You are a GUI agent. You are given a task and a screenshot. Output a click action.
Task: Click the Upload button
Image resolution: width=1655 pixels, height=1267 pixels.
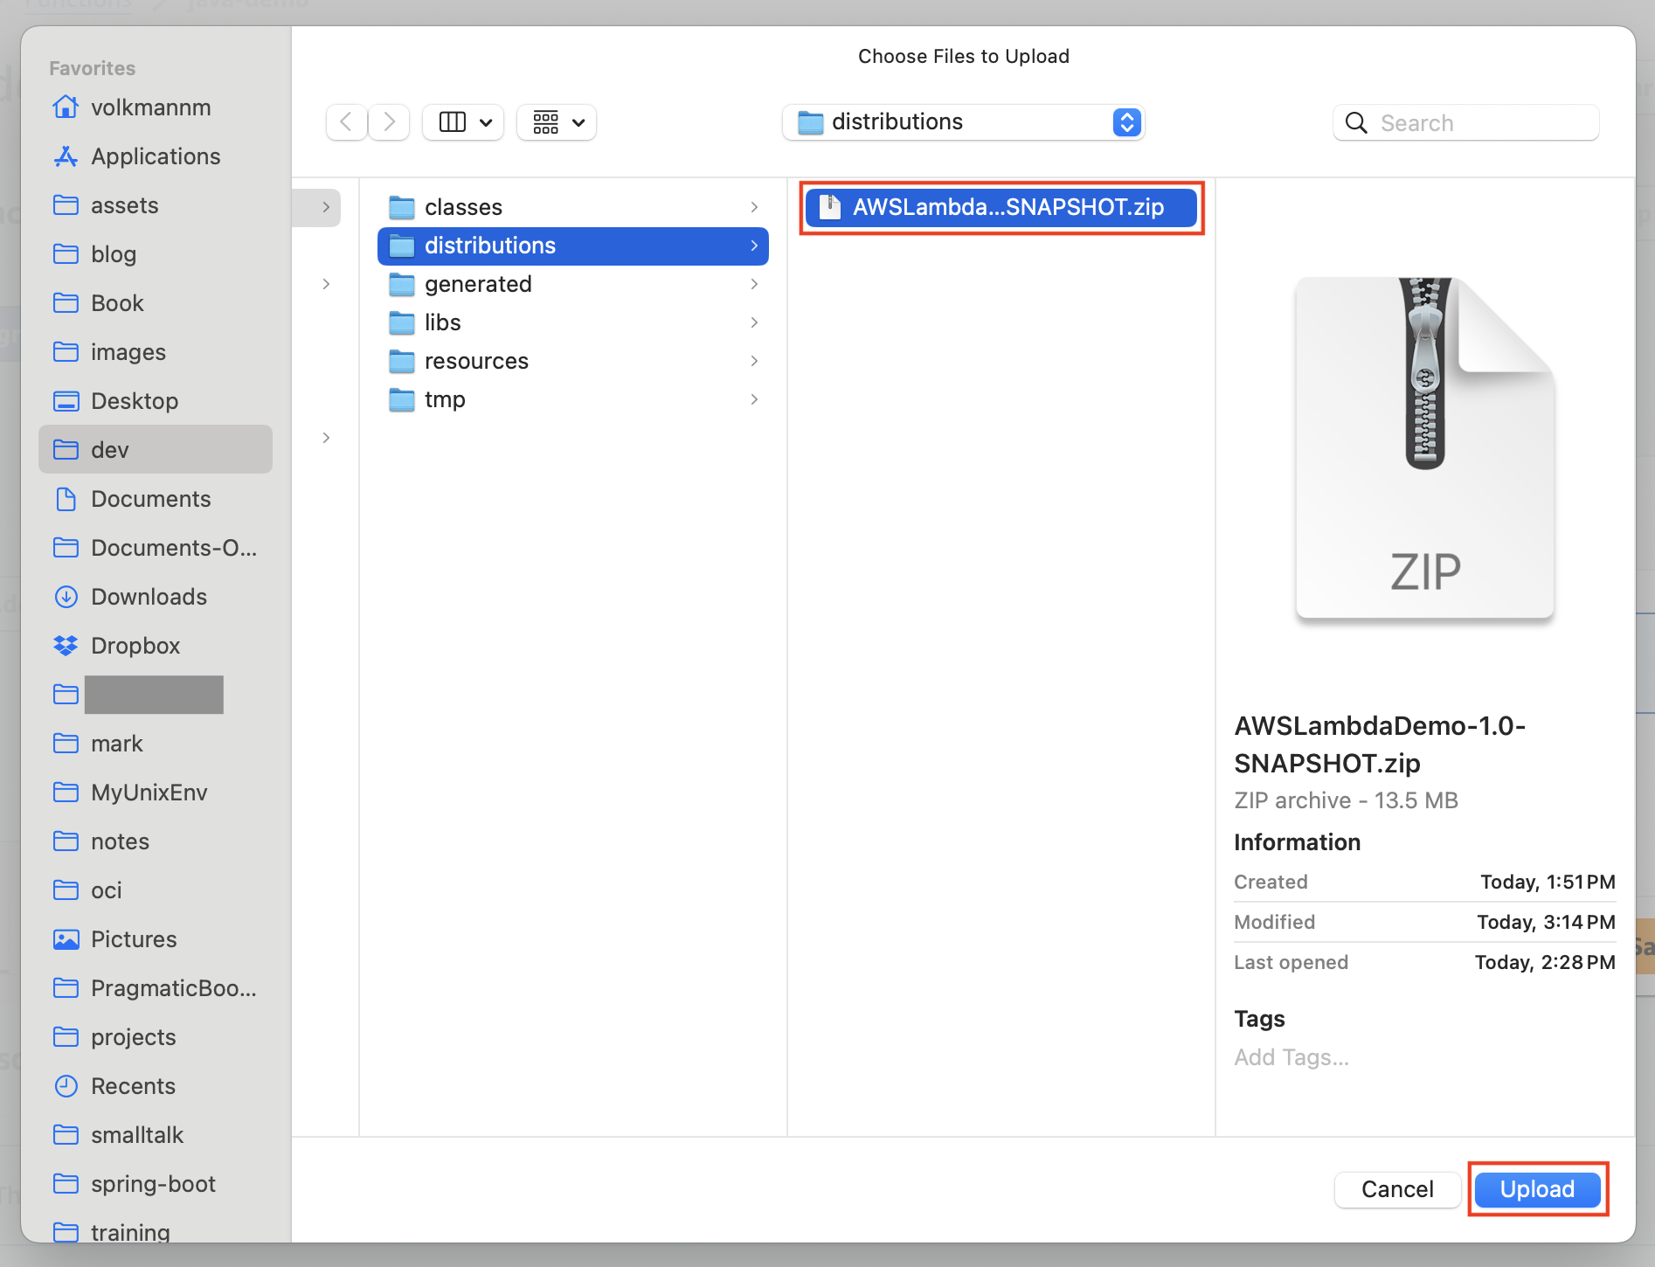pos(1536,1189)
